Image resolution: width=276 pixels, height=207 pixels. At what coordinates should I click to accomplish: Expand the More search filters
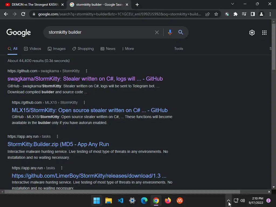[x=128, y=49]
